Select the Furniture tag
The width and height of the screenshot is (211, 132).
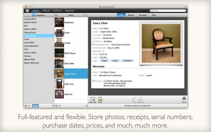[x=127, y=61]
